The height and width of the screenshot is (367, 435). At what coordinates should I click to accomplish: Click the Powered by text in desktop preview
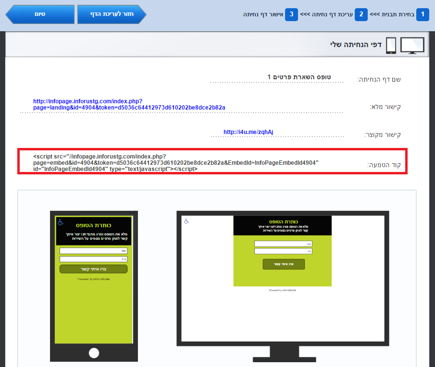coord(283,290)
